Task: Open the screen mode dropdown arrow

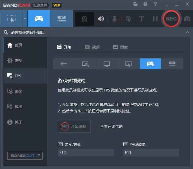Action: [25, 19]
